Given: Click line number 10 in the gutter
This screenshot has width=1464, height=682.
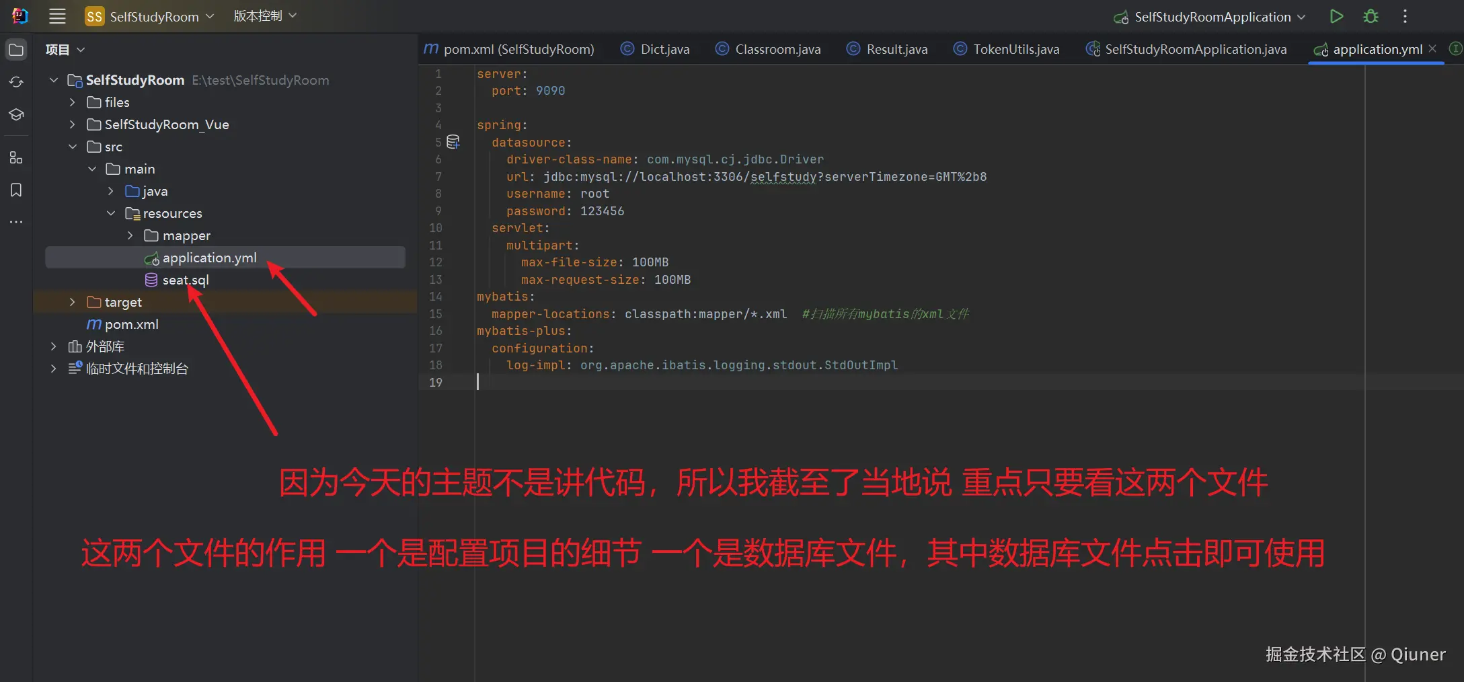Looking at the screenshot, I should [436, 228].
